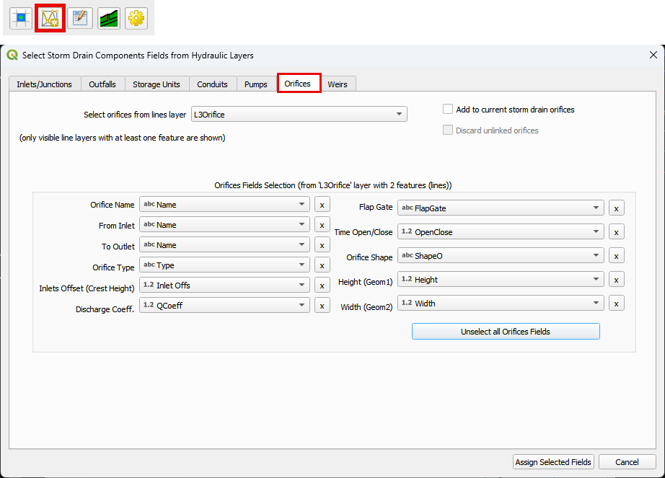The width and height of the screenshot is (665, 478).
Task: Clear the Width (Geom2) field with x
Action: 616,304
